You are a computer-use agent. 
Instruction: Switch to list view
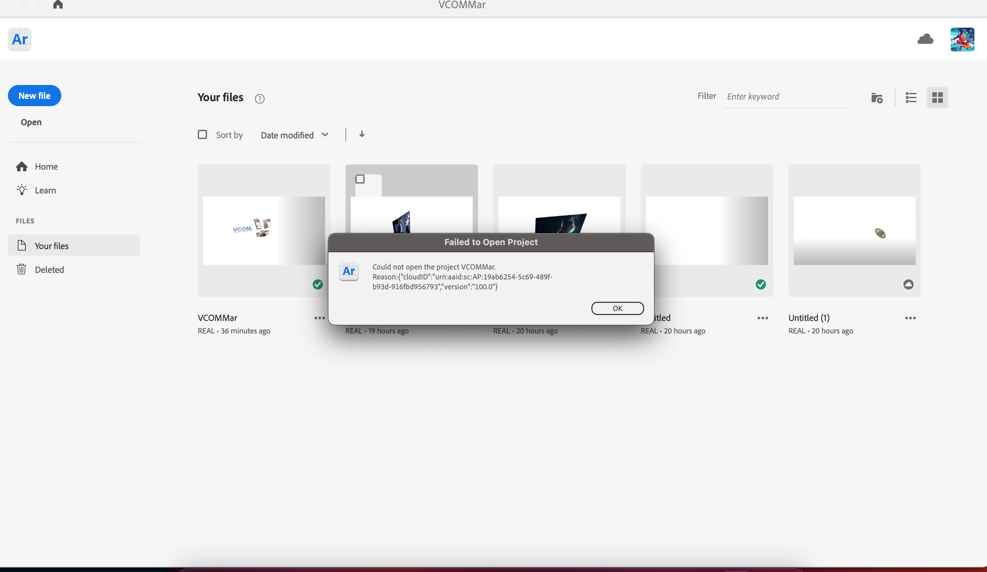click(x=911, y=98)
